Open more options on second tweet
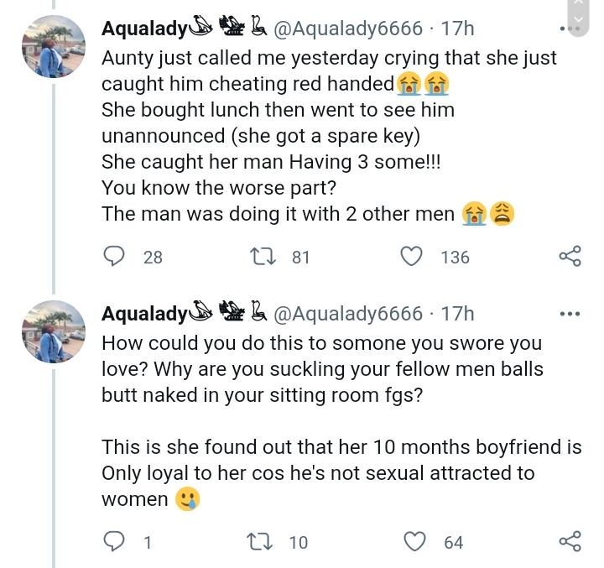The width and height of the screenshot is (604, 568). pyautogui.click(x=570, y=314)
